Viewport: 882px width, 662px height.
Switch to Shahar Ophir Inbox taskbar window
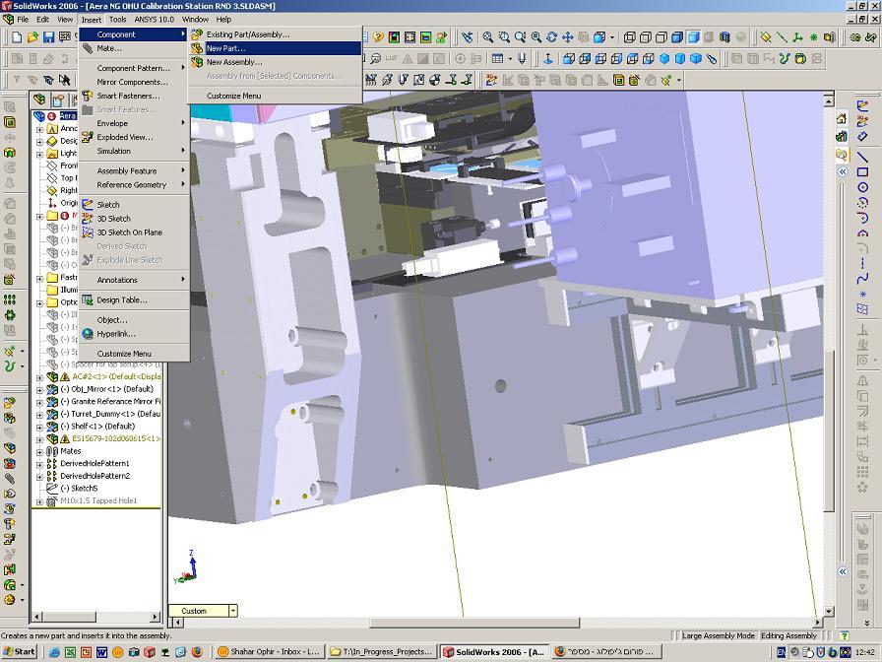point(268,652)
